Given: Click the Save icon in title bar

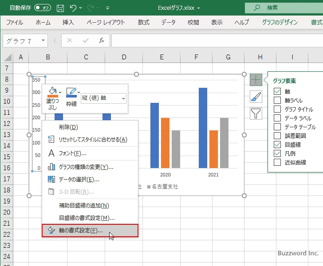Looking at the screenshot, I should tap(60, 8).
